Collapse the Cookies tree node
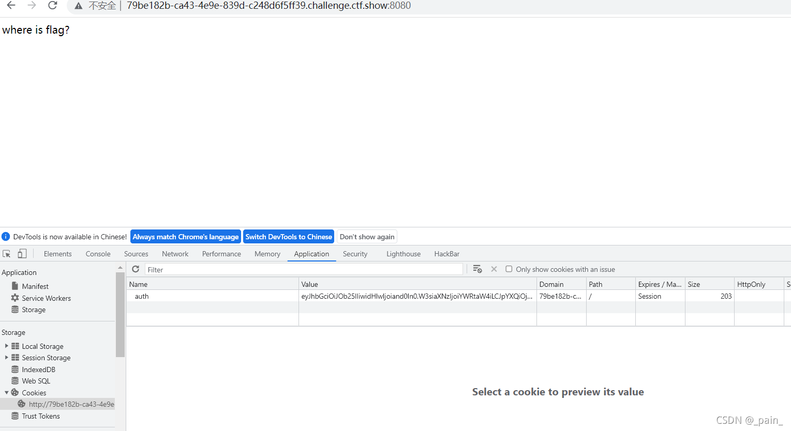Image resolution: width=791 pixels, height=431 pixels. pyautogui.click(x=6, y=393)
